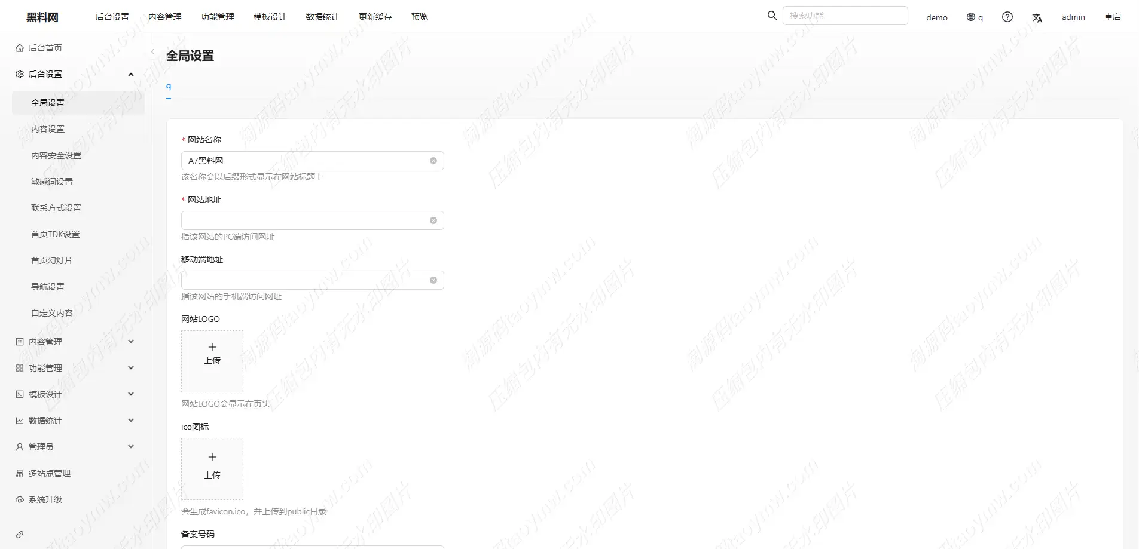
Task: Collapse the 后台设置 sidebar group arrow
Action: coord(131,74)
